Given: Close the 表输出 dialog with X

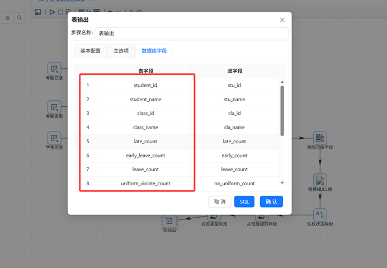Looking at the screenshot, I should (x=282, y=20).
